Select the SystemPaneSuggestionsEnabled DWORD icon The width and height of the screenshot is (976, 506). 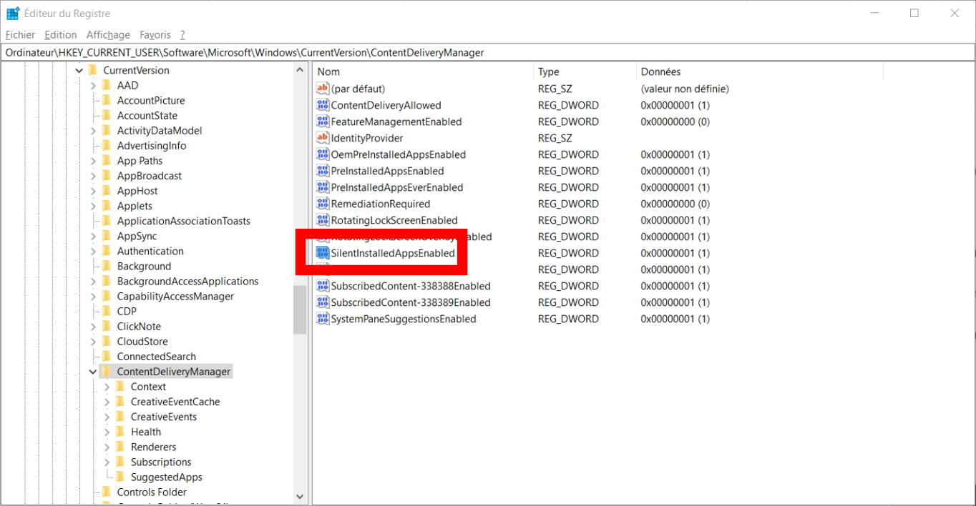(322, 319)
